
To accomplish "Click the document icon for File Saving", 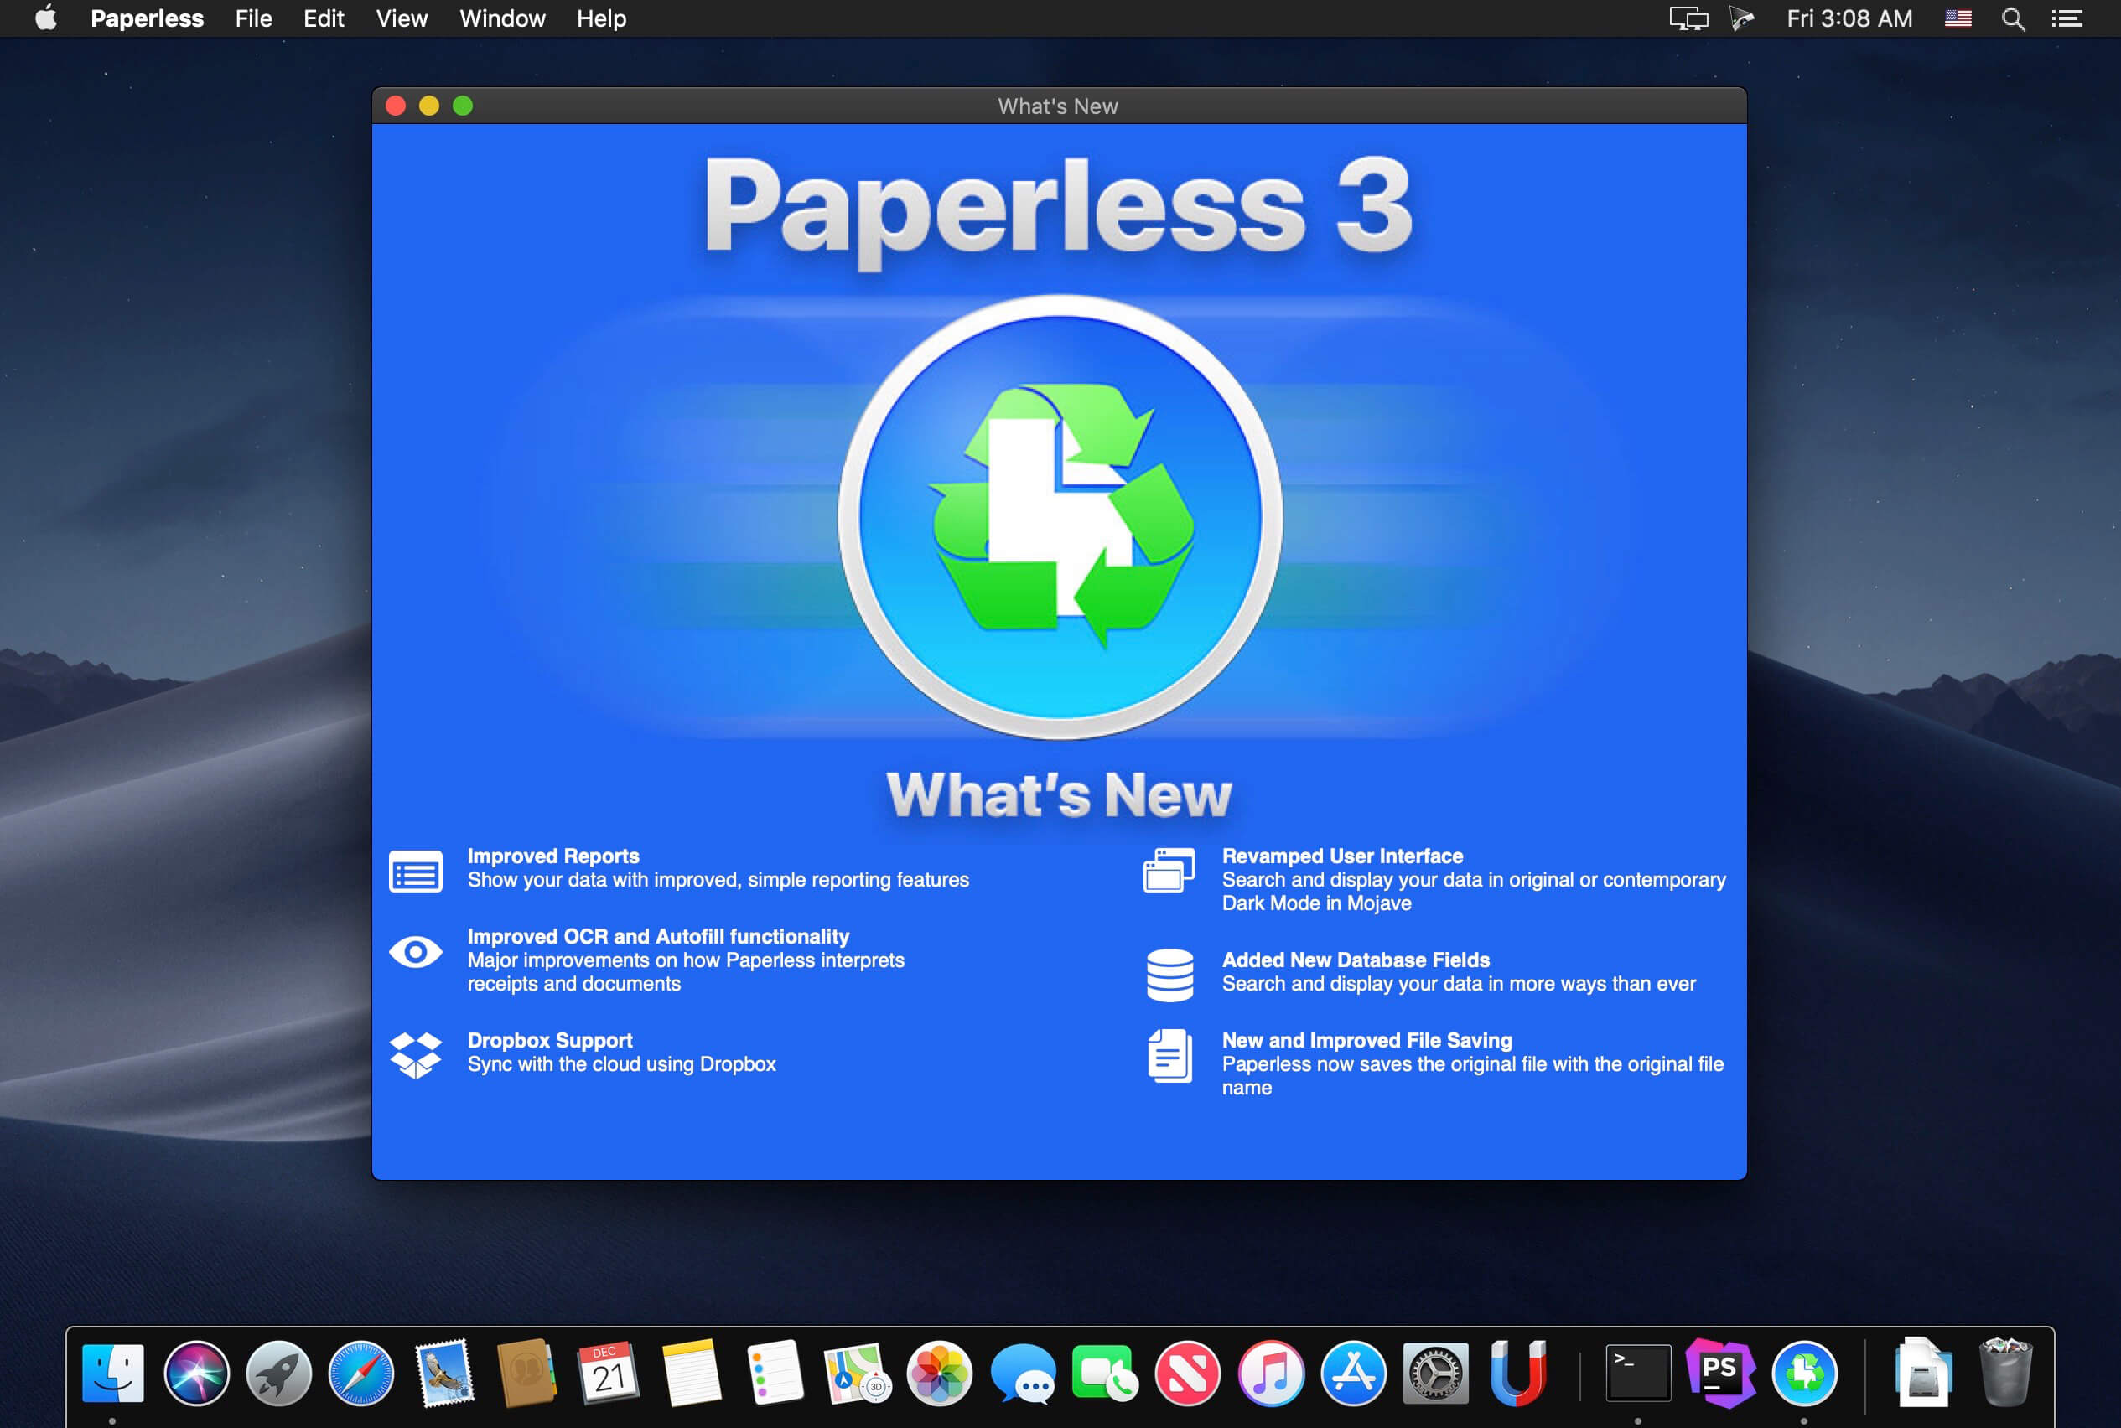I will 1169,1056.
